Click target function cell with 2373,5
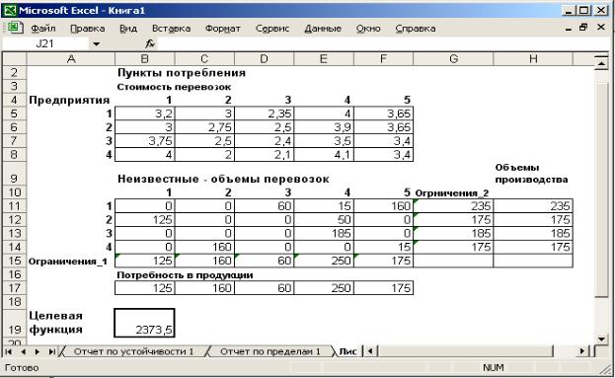The width and height of the screenshot is (615, 378). pos(145,323)
